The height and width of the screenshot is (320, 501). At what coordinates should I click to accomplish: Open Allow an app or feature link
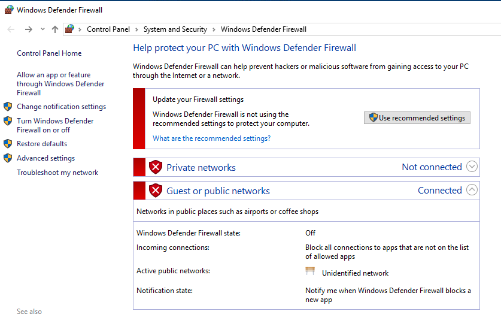60,84
